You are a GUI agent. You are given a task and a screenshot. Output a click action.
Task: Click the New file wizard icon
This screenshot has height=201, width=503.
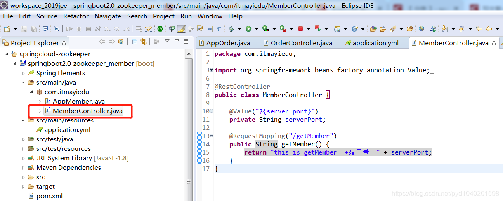7,29
